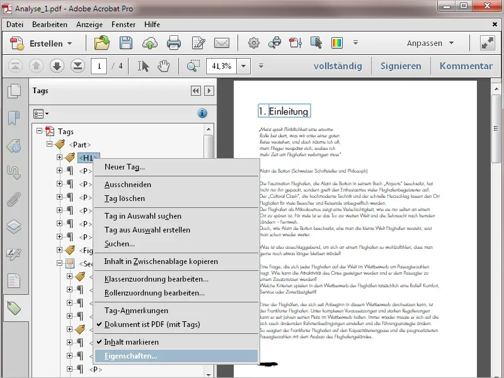Open the Kommentar pane
Viewport: 504px width, 378px height.
(x=466, y=66)
